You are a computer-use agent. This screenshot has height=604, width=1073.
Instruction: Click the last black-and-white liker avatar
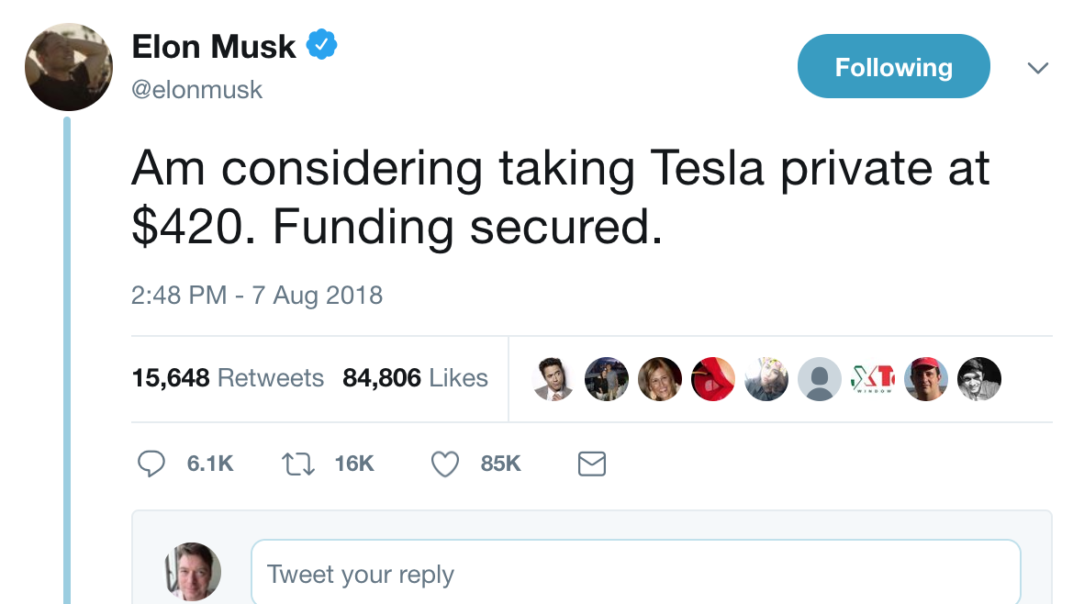978,378
